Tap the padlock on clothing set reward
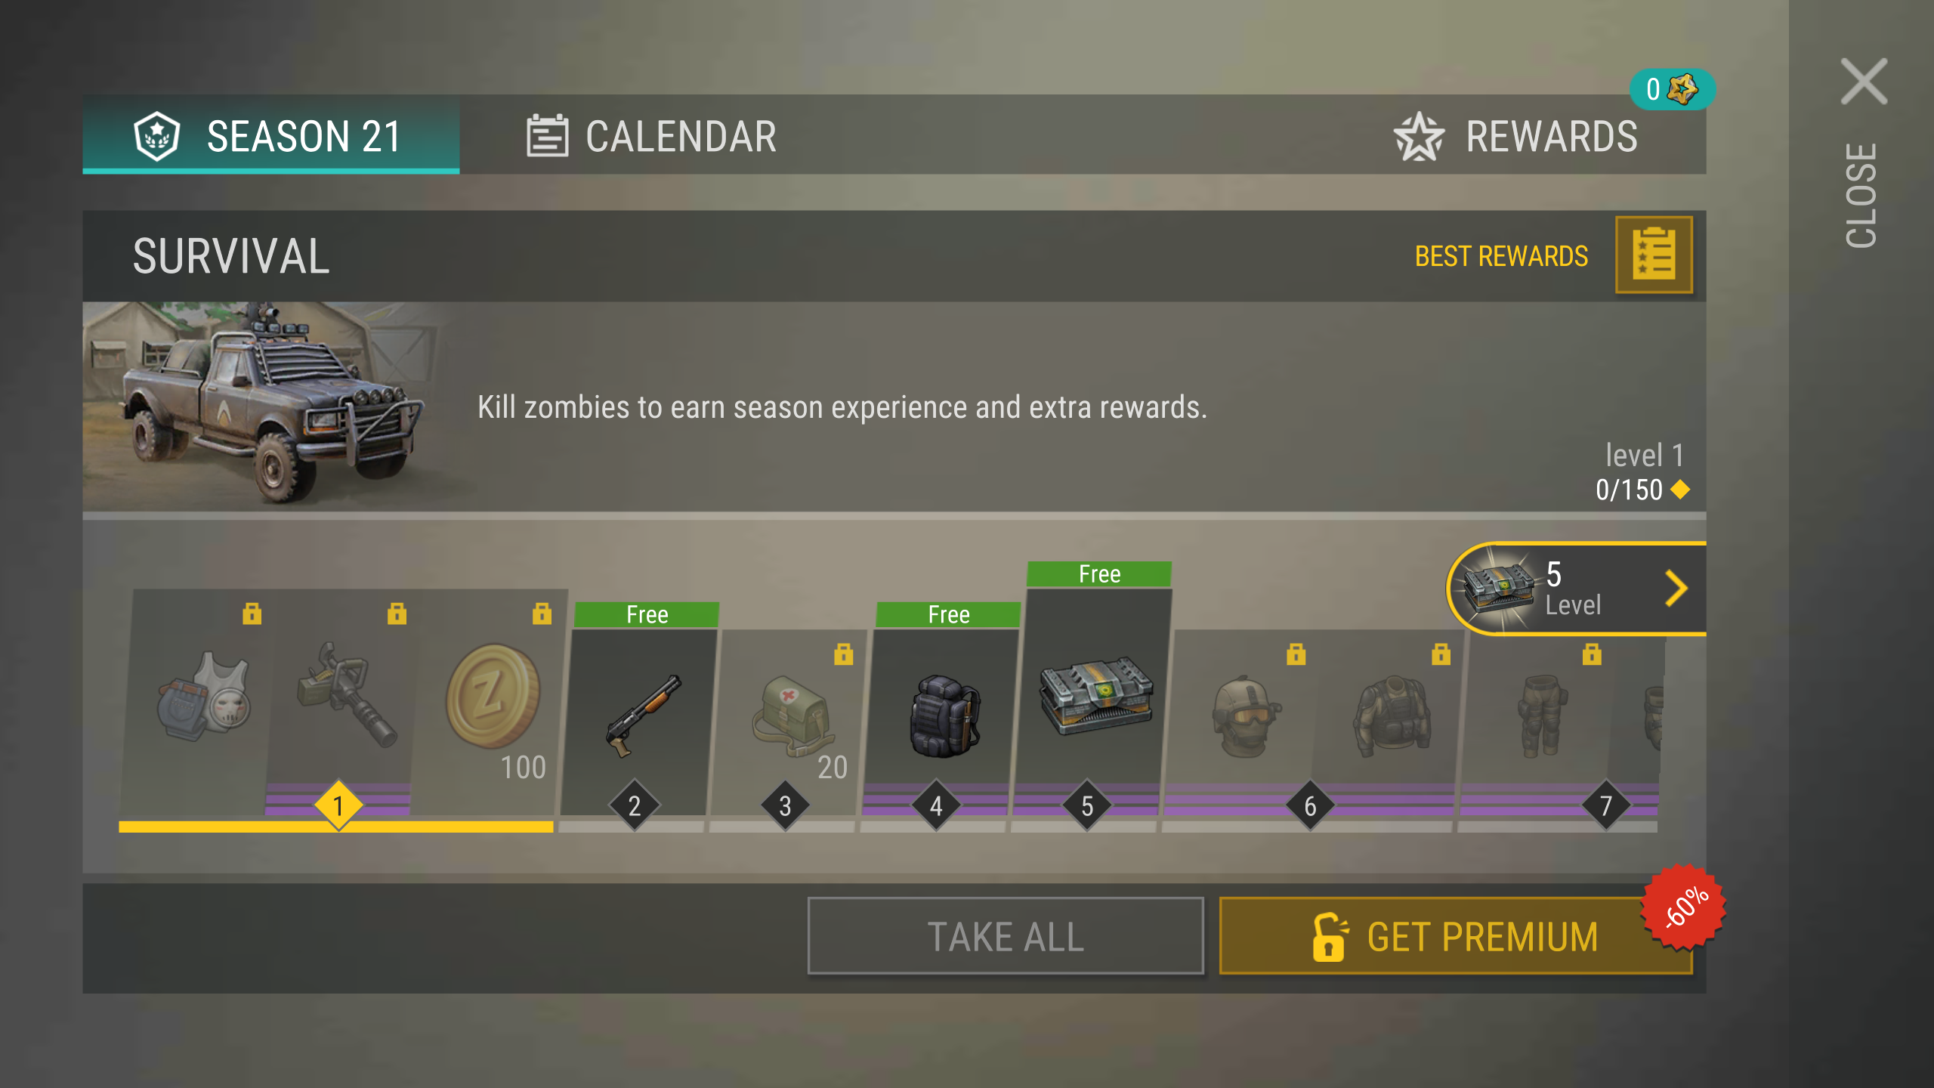 coord(252,613)
